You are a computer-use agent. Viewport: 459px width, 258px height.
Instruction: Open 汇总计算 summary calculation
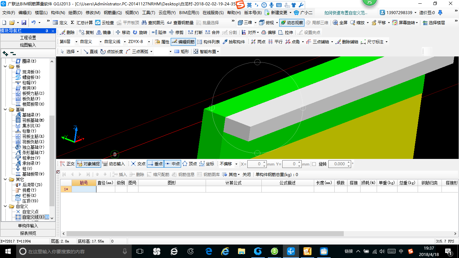click(x=82, y=23)
